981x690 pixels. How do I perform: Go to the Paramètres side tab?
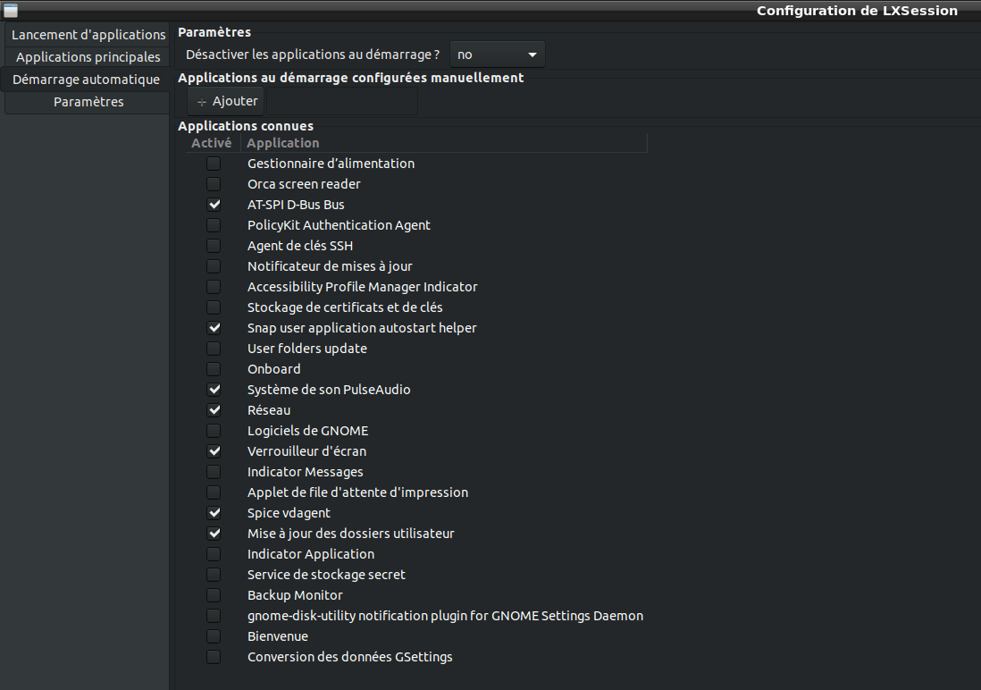pyautogui.click(x=88, y=102)
